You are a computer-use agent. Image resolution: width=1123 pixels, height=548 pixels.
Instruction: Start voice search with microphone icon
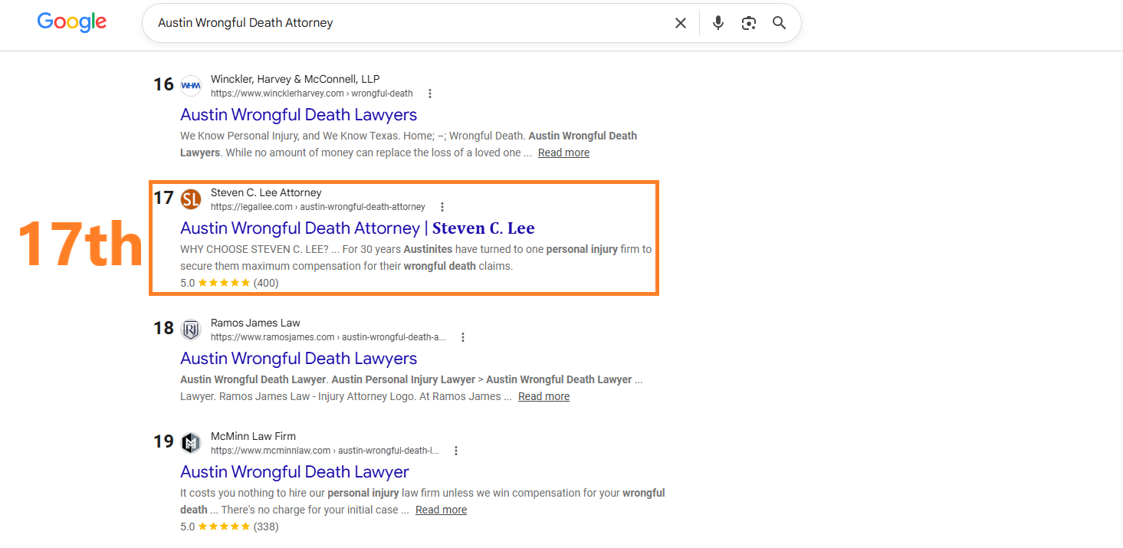(x=718, y=23)
